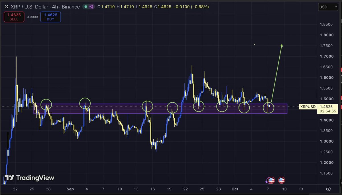Click the second US flag economic event
342x195 pixels.
[282, 180]
